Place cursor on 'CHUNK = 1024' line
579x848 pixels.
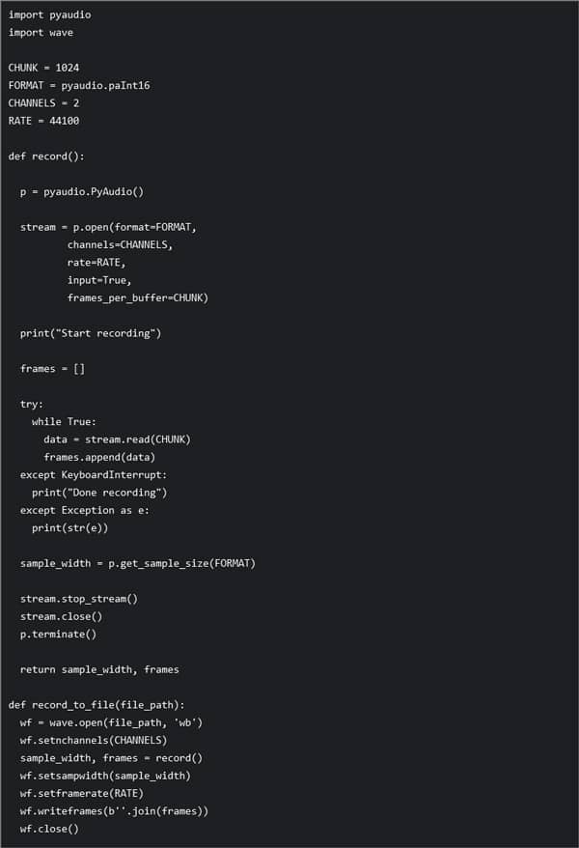43,68
